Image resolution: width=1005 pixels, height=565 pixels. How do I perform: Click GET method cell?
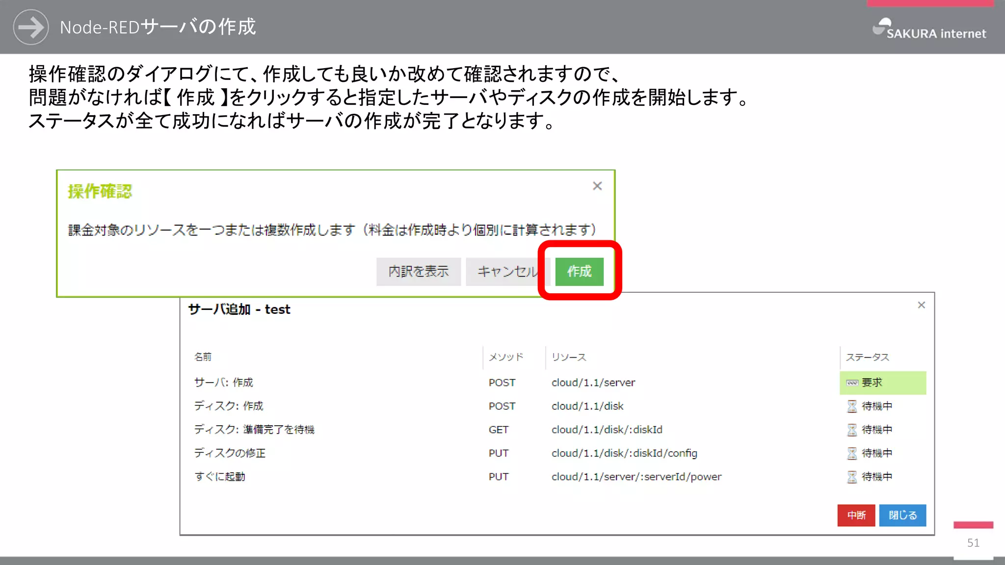(x=499, y=430)
